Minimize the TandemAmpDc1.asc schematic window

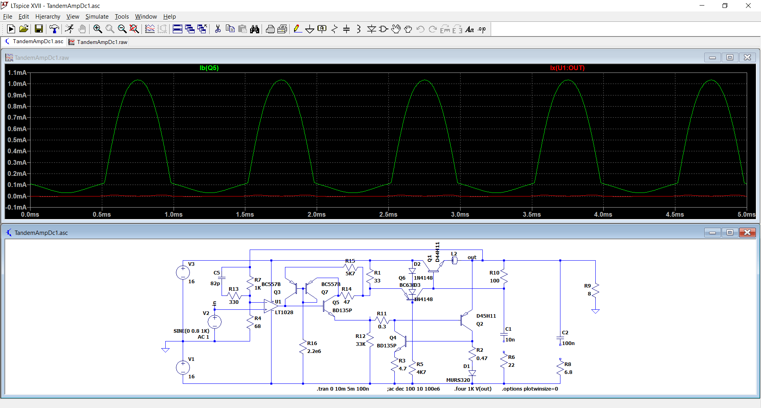coord(712,233)
